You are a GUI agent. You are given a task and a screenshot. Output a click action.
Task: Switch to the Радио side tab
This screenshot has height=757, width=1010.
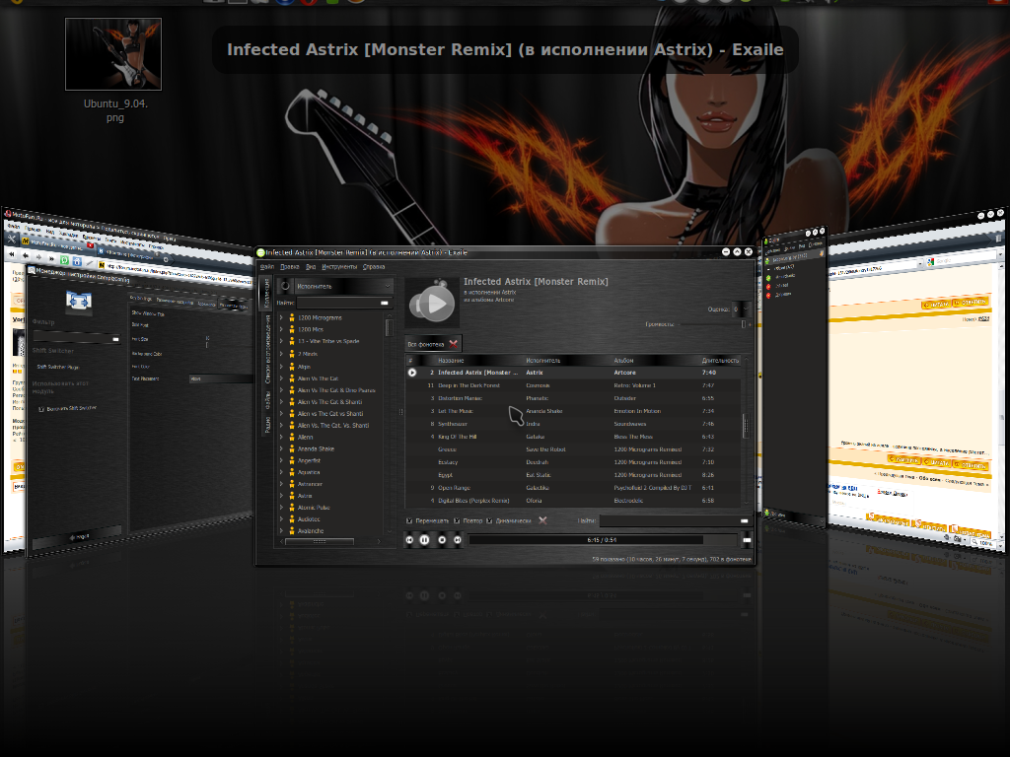click(267, 424)
